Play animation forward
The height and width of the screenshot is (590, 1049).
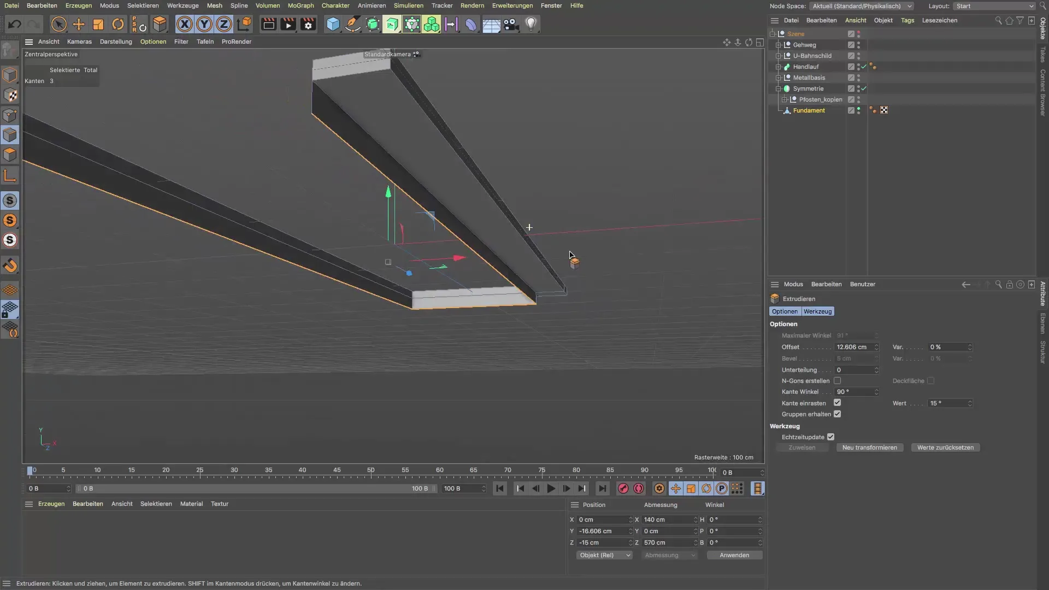[551, 488]
